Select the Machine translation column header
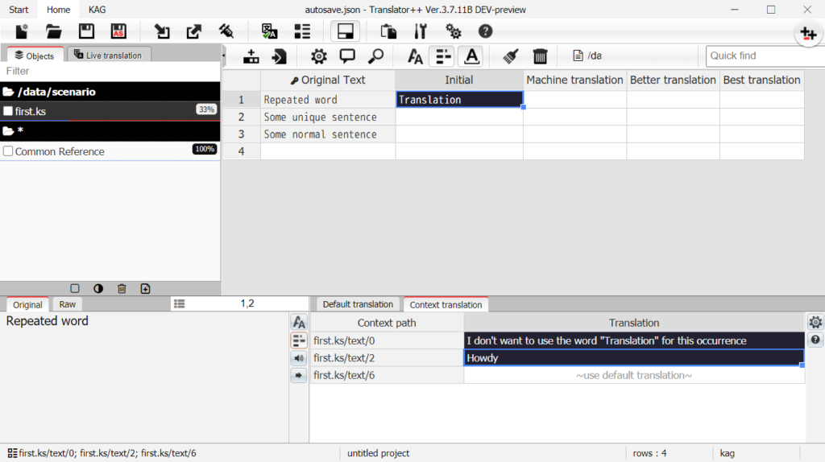 [574, 80]
